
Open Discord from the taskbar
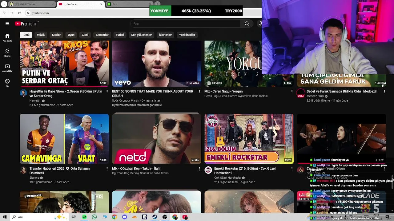click(124, 217)
